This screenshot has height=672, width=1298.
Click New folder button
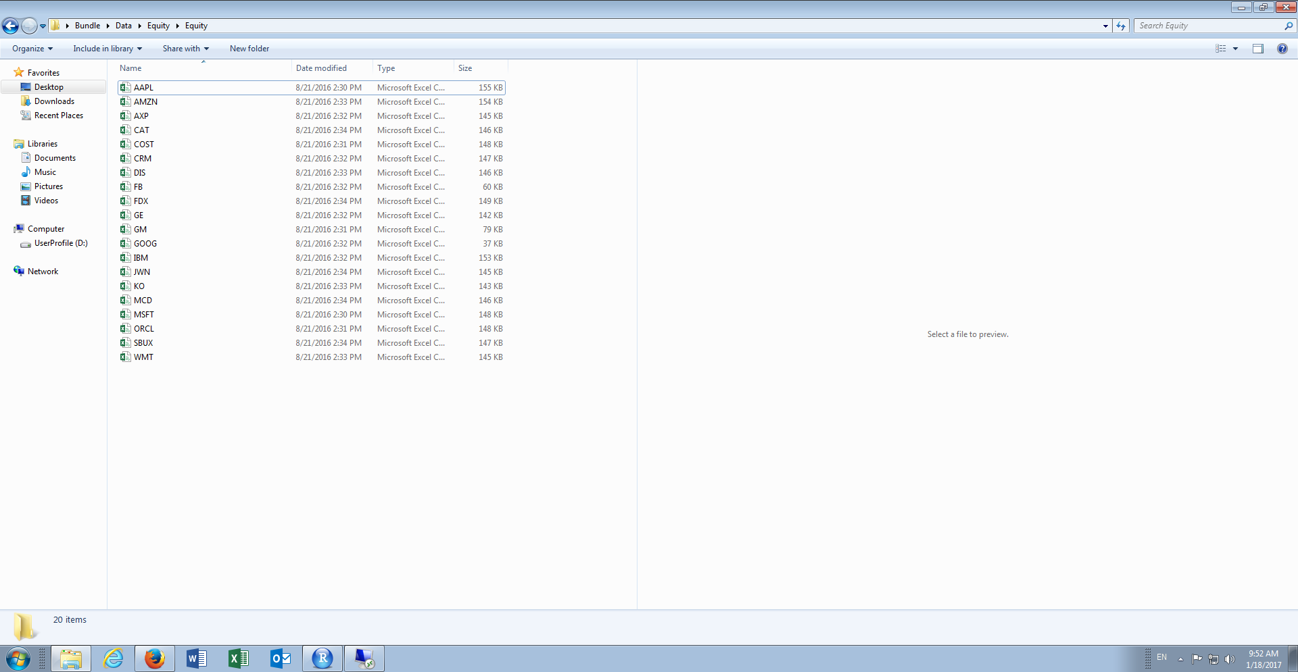pyautogui.click(x=249, y=49)
